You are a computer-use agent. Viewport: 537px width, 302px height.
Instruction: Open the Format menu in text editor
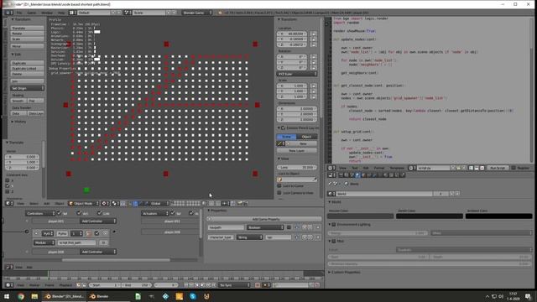(378, 168)
